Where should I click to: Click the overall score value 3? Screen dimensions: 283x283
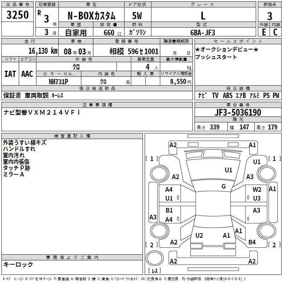(x=270, y=16)
